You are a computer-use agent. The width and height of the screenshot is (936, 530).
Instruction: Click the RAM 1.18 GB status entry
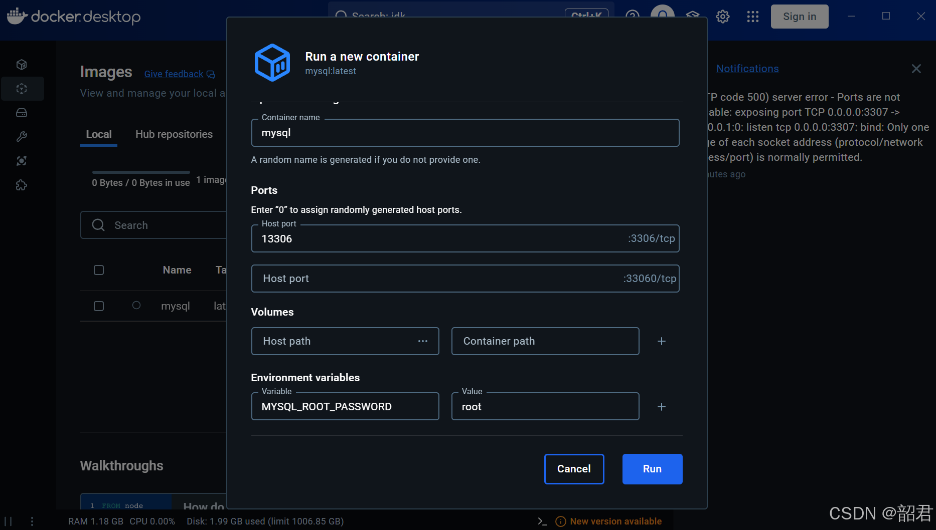[x=96, y=521]
